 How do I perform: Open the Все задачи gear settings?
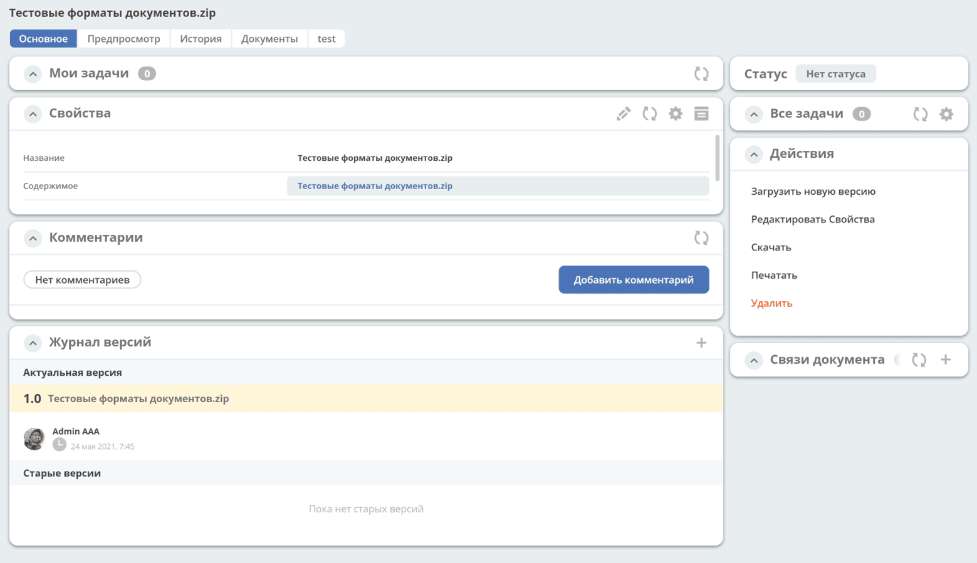point(946,114)
